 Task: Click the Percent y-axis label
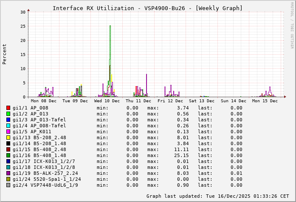pyautogui.click(x=5, y=54)
